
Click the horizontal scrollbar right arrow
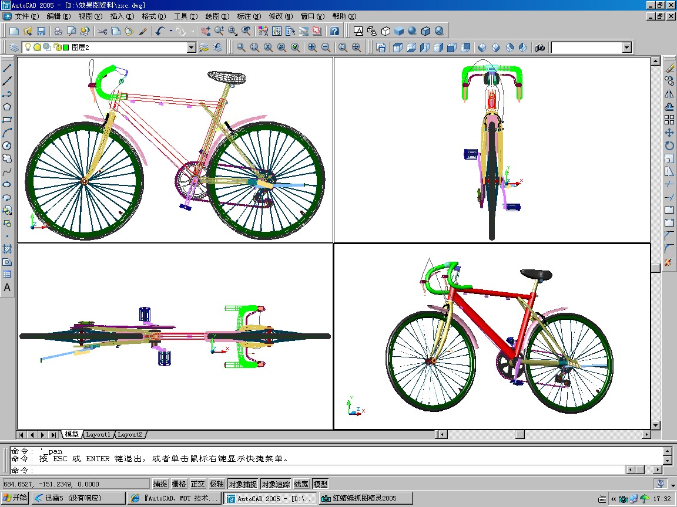click(x=646, y=435)
